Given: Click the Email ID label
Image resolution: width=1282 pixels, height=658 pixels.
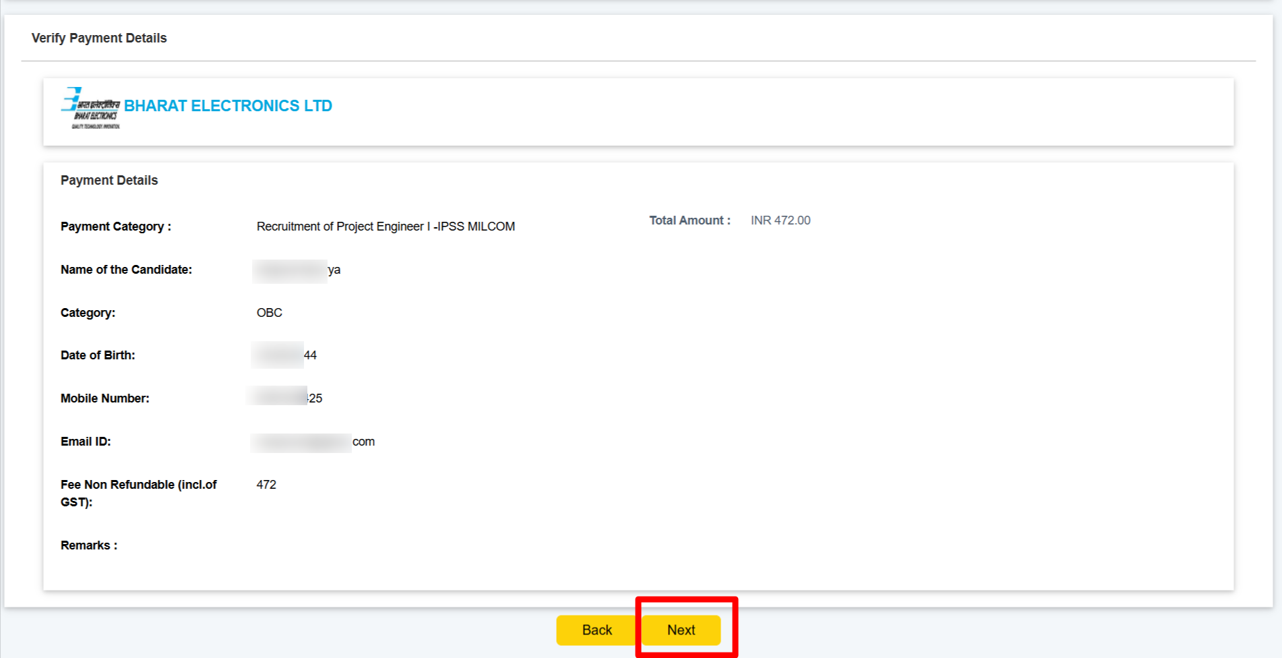Looking at the screenshot, I should click(x=86, y=442).
